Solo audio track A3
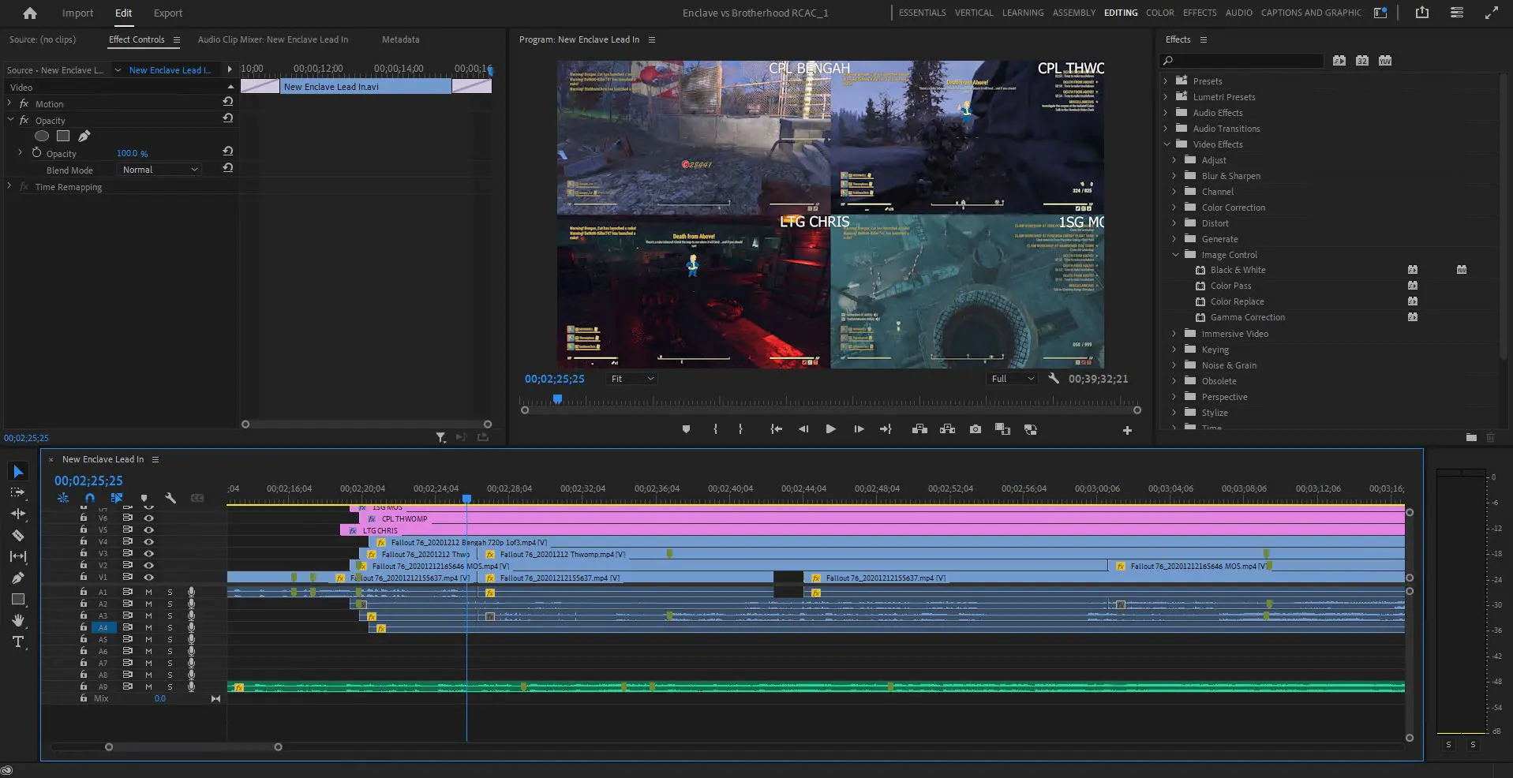1513x778 pixels. tap(170, 615)
